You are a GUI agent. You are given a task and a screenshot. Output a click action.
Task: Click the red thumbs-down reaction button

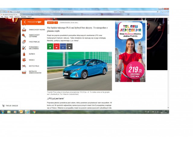(56, 47)
